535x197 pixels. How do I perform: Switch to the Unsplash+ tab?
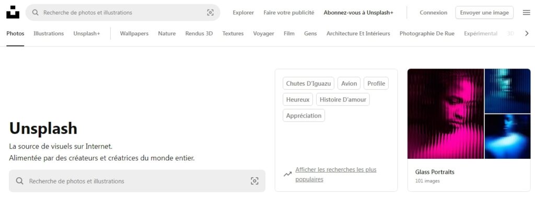coord(87,33)
